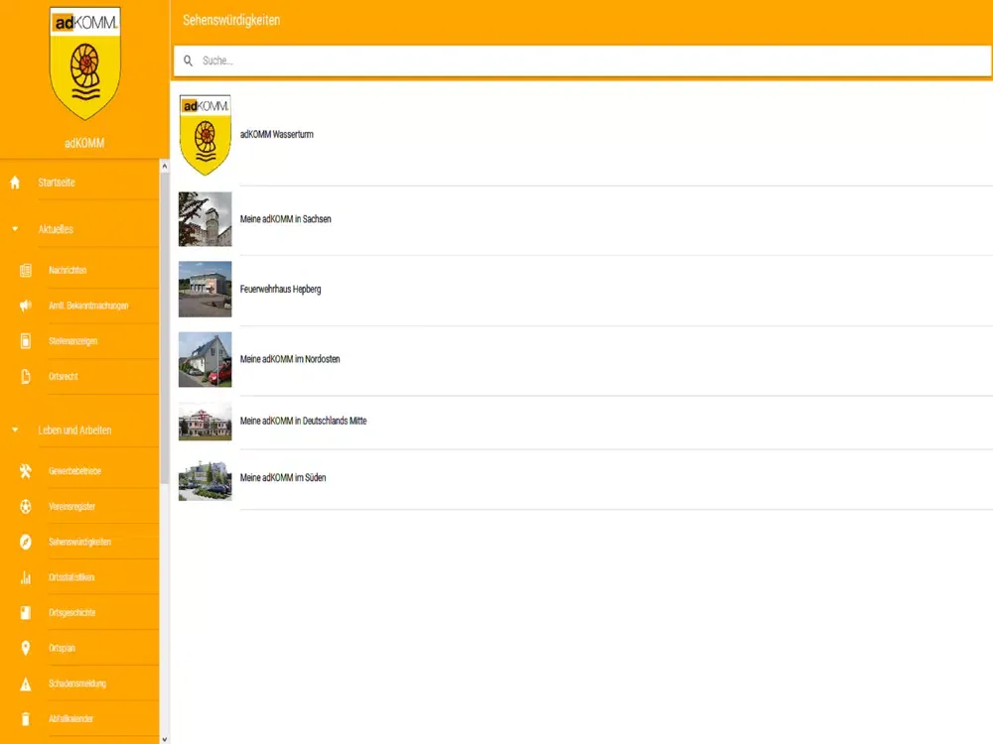Click the Schadensmeldung warning triangle icon
The image size is (993, 744).
pyautogui.click(x=26, y=683)
